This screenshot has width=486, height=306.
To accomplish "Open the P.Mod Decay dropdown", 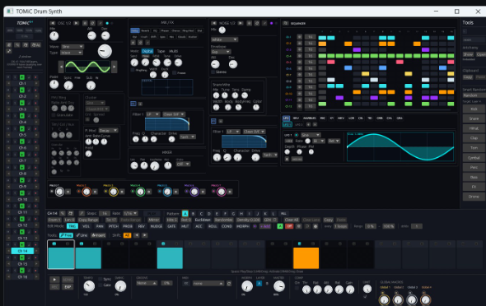I will (x=108, y=130).
